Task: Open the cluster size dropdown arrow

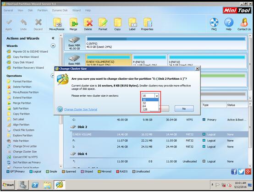Action: [x=157, y=96]
